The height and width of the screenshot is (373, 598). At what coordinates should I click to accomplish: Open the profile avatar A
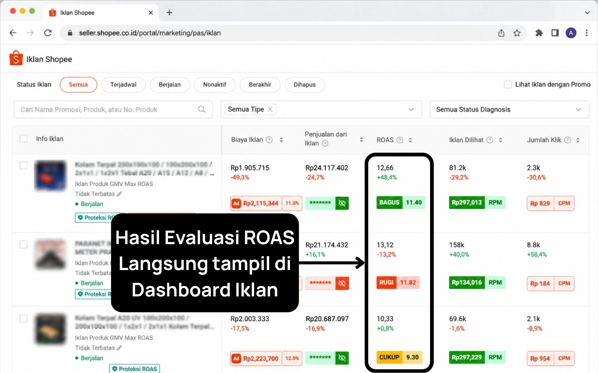[571, 33]
